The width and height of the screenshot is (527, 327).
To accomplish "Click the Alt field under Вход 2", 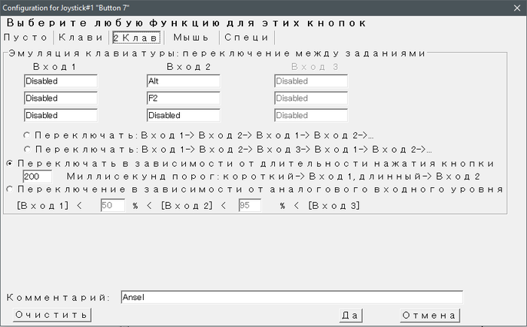I will (x=183, y=81).
